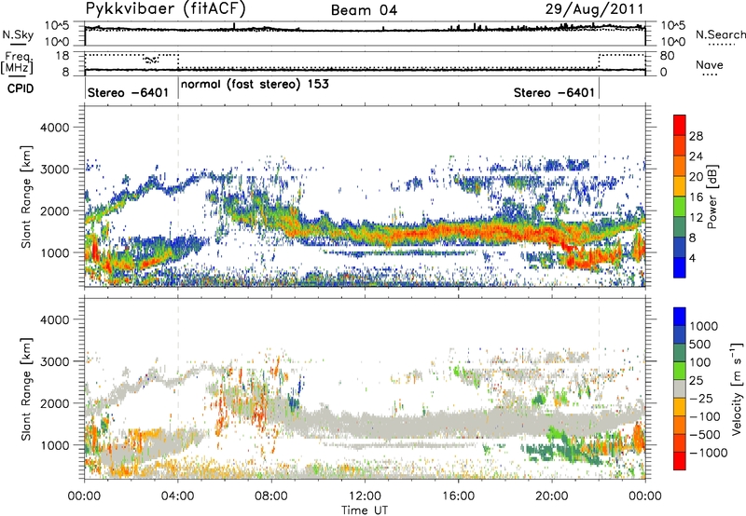
Task: Click the Freq. [MHz] axis label
Action: coord(19,63)
